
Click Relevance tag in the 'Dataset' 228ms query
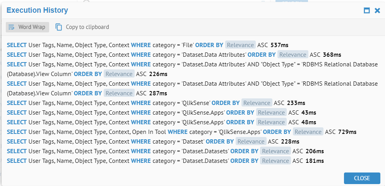pyautogui.click(x=251, y=141)
